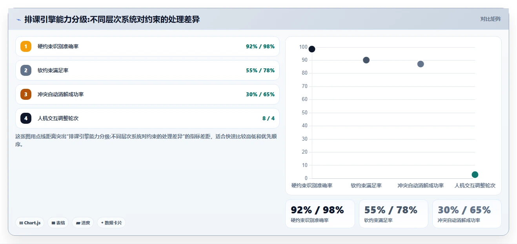
Task: Select the 数据卡片 tag
Action: 111,223
